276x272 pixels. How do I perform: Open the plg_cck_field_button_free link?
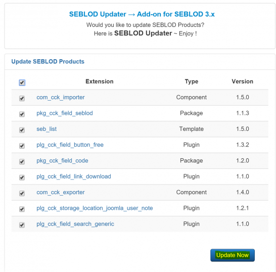coord(70,145)
